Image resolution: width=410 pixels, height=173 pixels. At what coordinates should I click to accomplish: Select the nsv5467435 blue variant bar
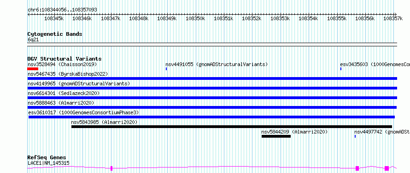212,78
